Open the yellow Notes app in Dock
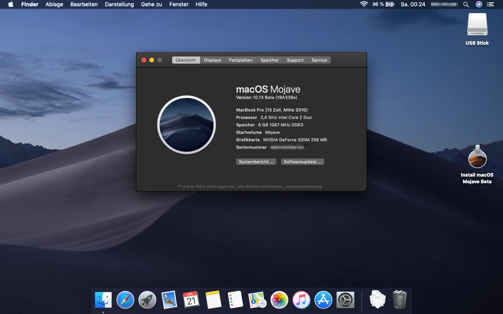 213,300
